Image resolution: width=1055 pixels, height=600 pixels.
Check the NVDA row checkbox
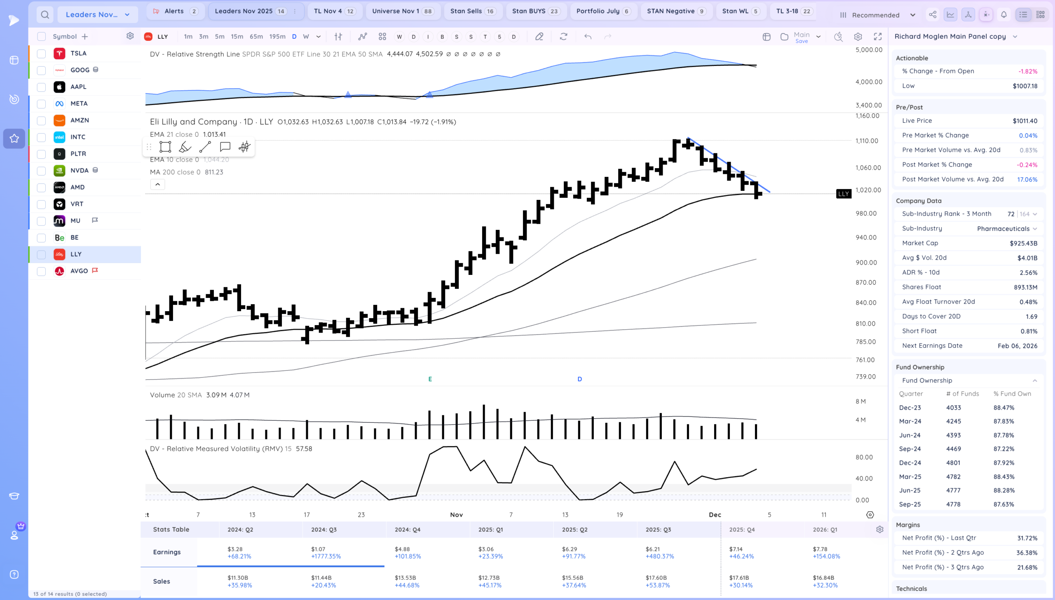tap(41, 171)
